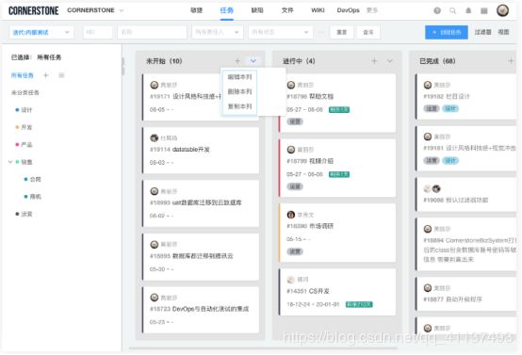Click blue 设计 tag on card #19182

click(450, 108)
